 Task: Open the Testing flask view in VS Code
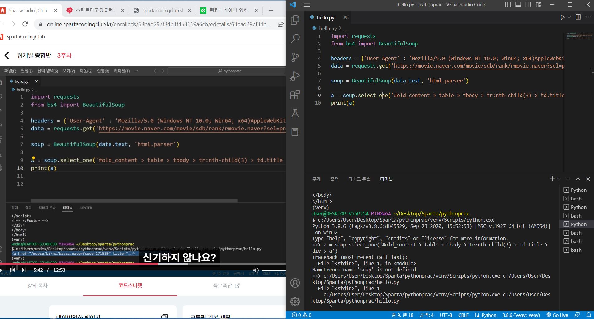[x=295, y=113]
